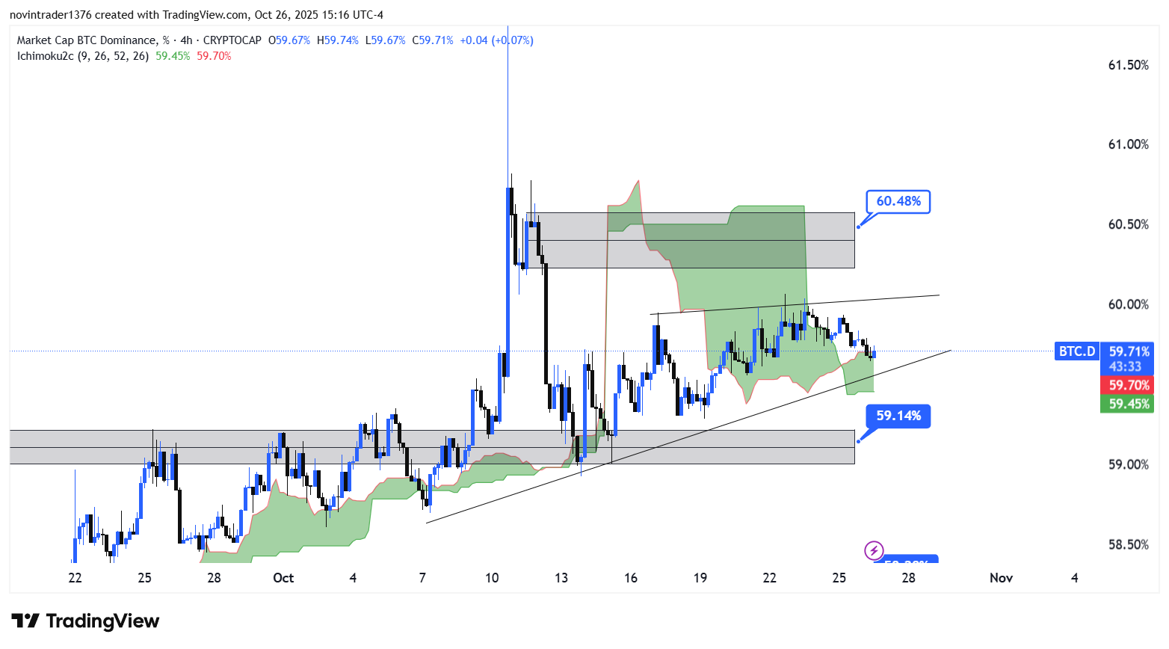Click the 61.50% price axis label
Viewport: 1169px width, 649px height.
(1128, 65)
